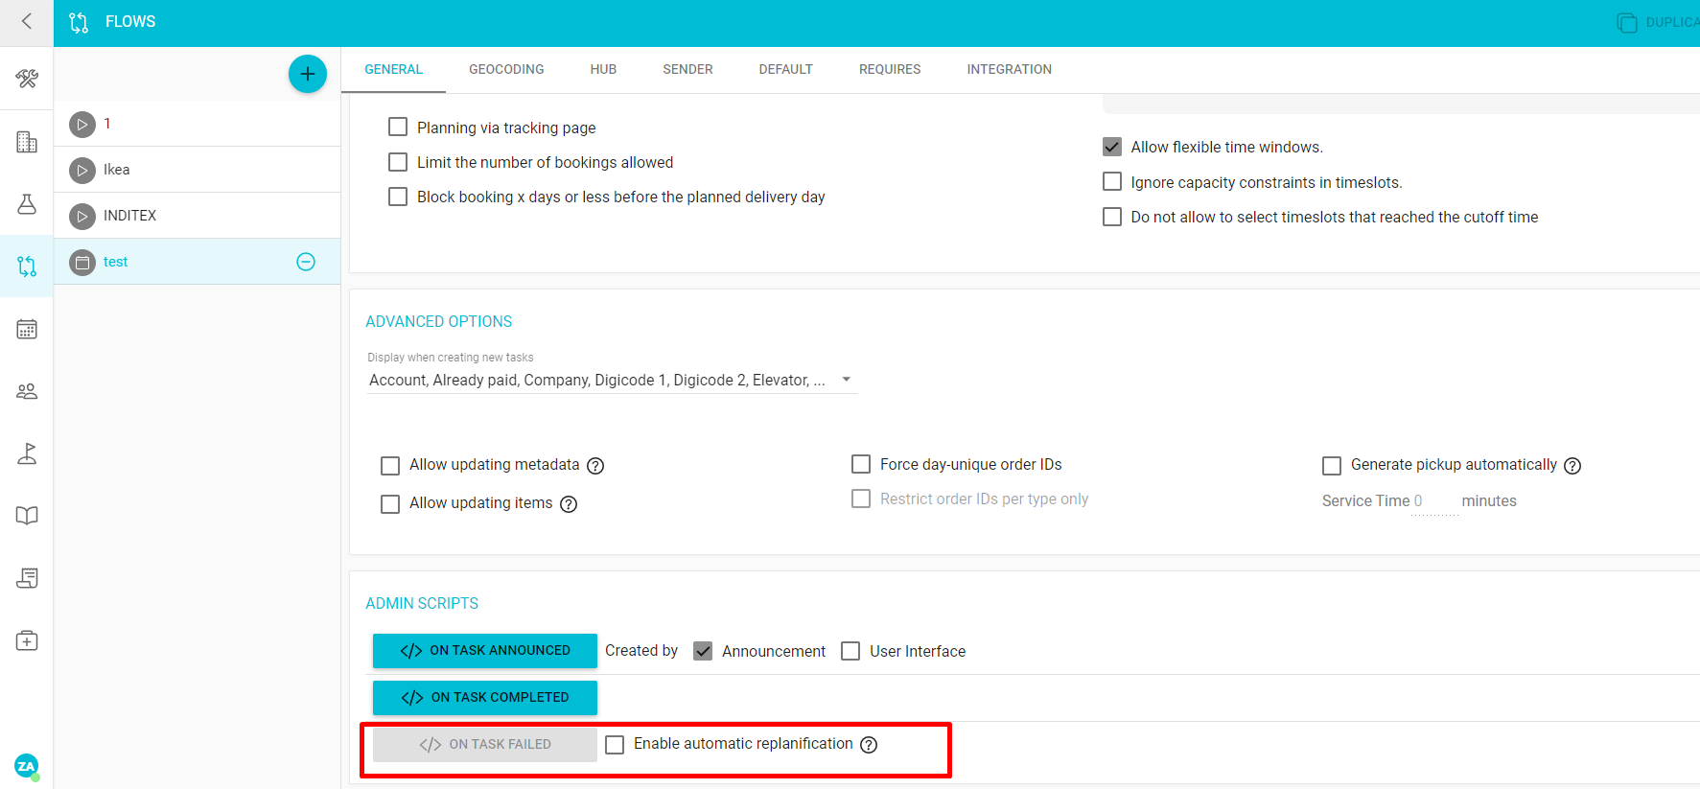Open the users group icon in sidebar
Viewport: 1700px width, 789px height.
click(x=27, y=391)
